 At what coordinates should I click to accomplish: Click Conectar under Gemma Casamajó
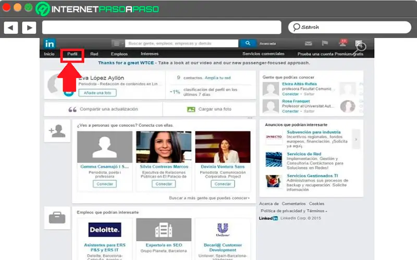click(105, 184)
